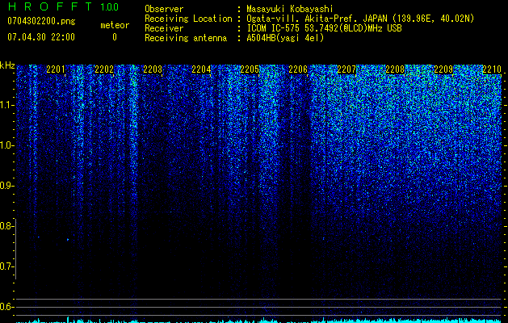Click the antenna value A504HB(yagi 4el)

click(285, 38)
